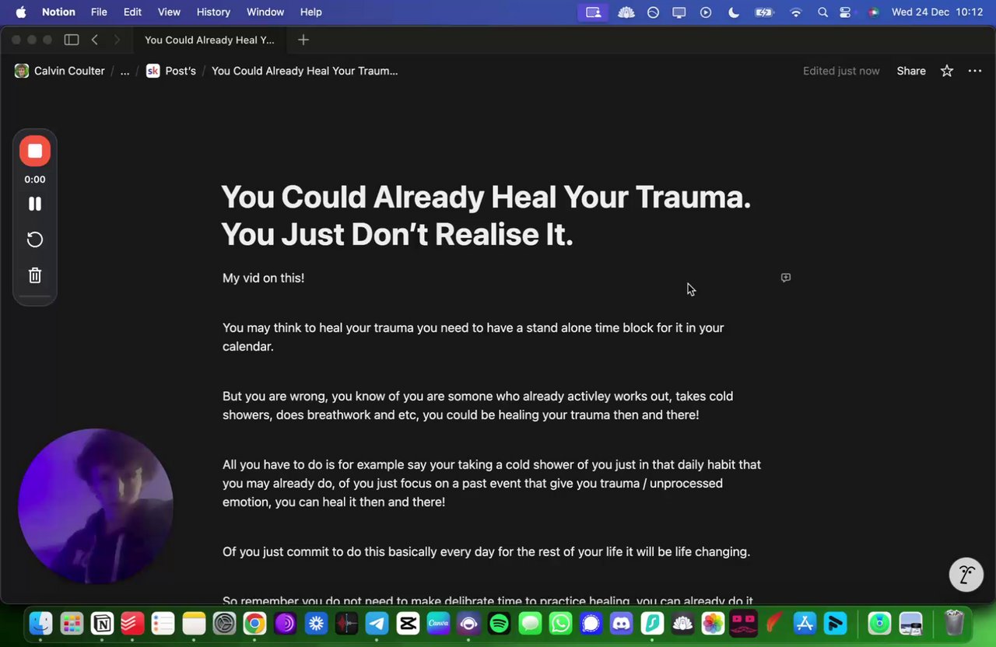Image resolution: width=996 pixels, height=647 pixels.
Task: Open System Settings from the dock
Action: (x=224, y=623)
